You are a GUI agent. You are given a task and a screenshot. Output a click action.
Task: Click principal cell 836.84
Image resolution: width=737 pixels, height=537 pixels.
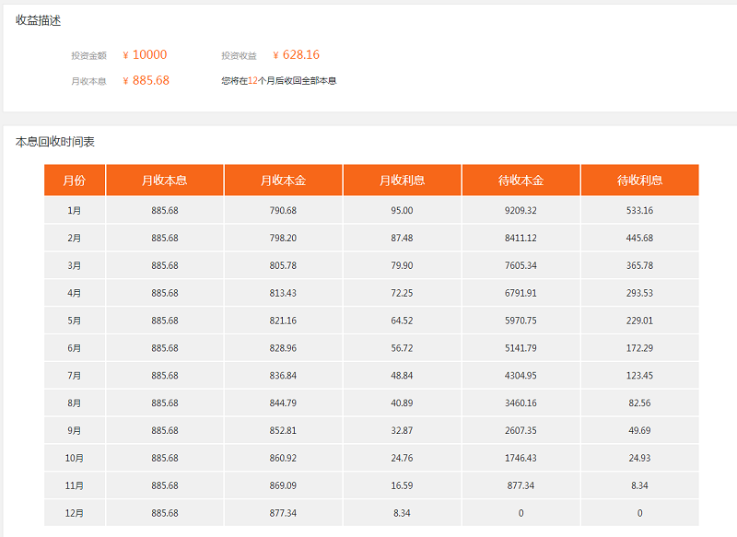click(283, 376)
